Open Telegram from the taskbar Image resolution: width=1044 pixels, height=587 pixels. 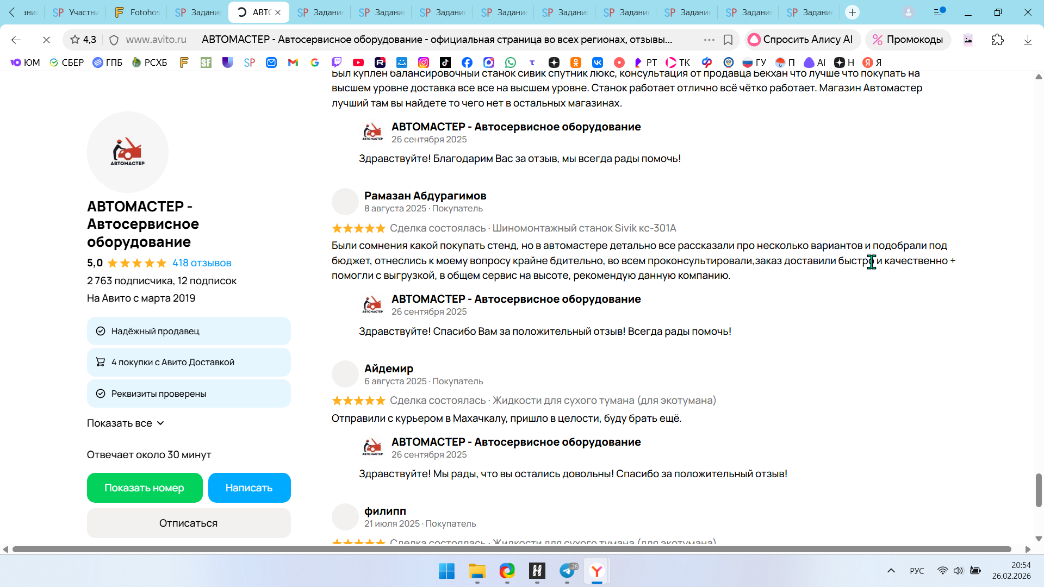pyautogui.click(x=567, y=571)
